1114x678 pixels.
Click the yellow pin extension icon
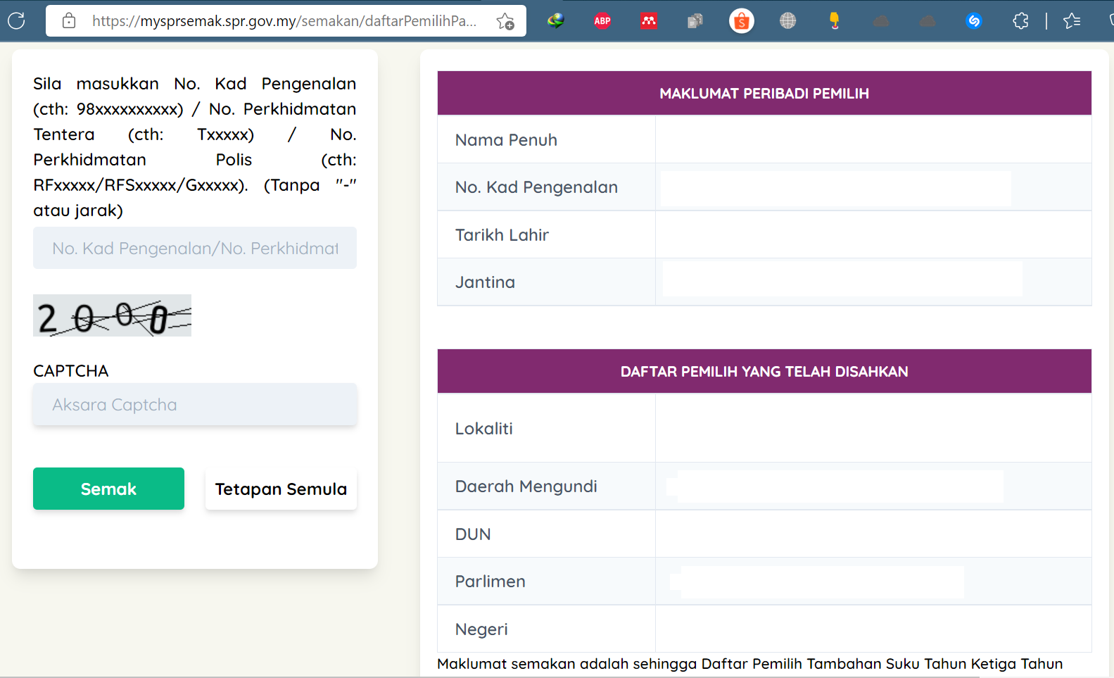[834, 21]
